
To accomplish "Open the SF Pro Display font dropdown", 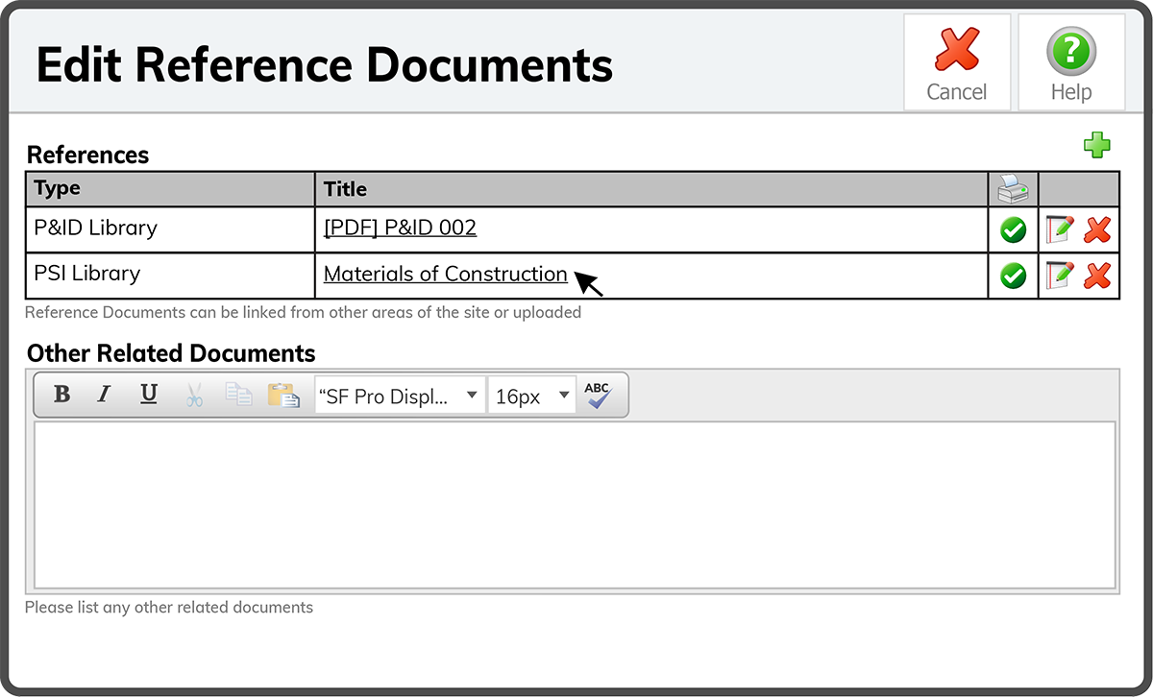I will [400, 396].
